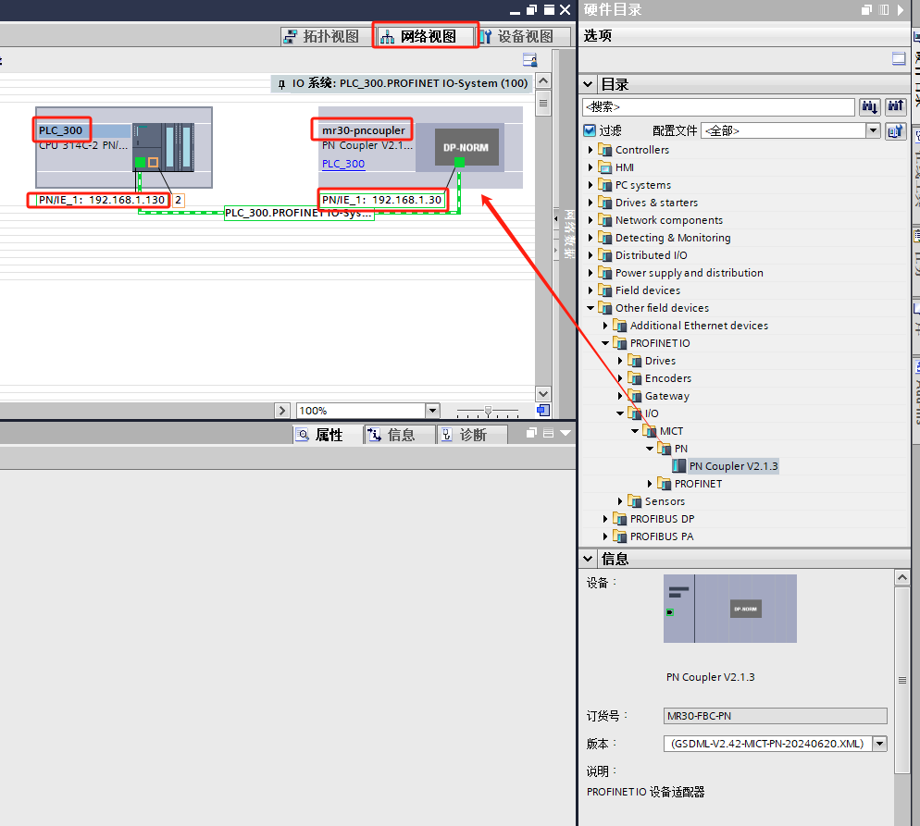Select the PLC_300.PROFINET IO-Sys network label
This screenshot has width=920, height=826.
[x=299, y=214]
